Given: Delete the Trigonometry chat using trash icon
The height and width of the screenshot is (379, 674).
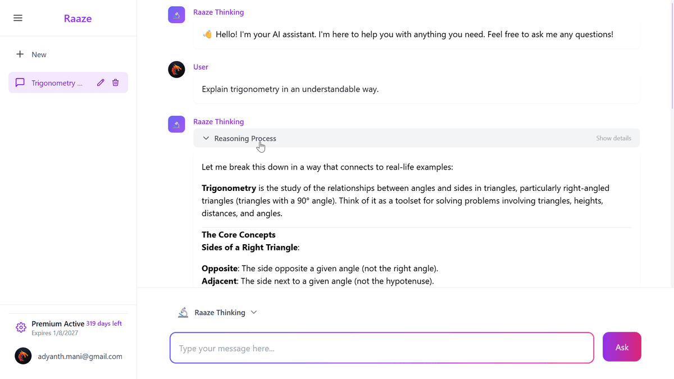Looking at the screenshot, I should tap(115, 82).
